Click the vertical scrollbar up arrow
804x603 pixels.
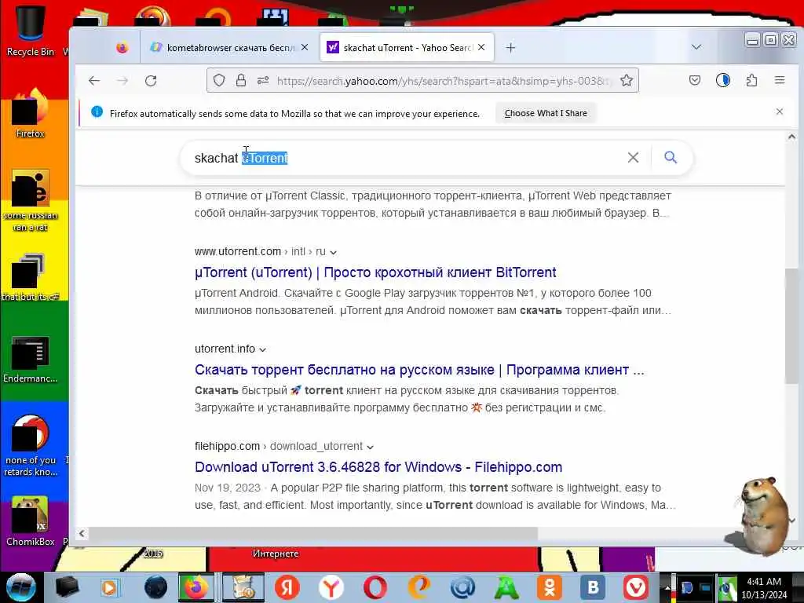pos(791,137)
